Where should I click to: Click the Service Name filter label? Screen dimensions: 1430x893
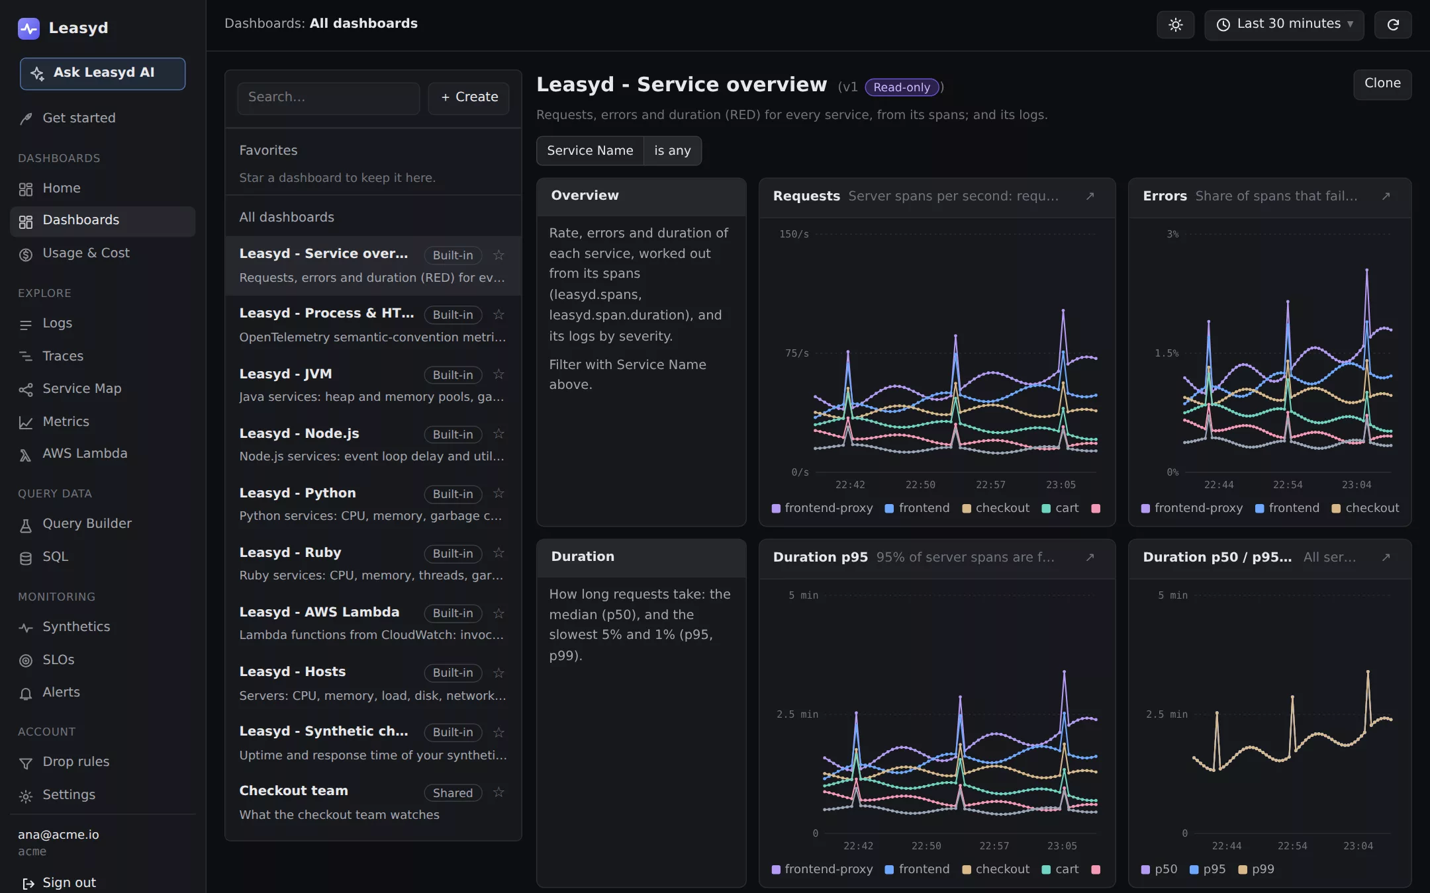tap(590, 151)
